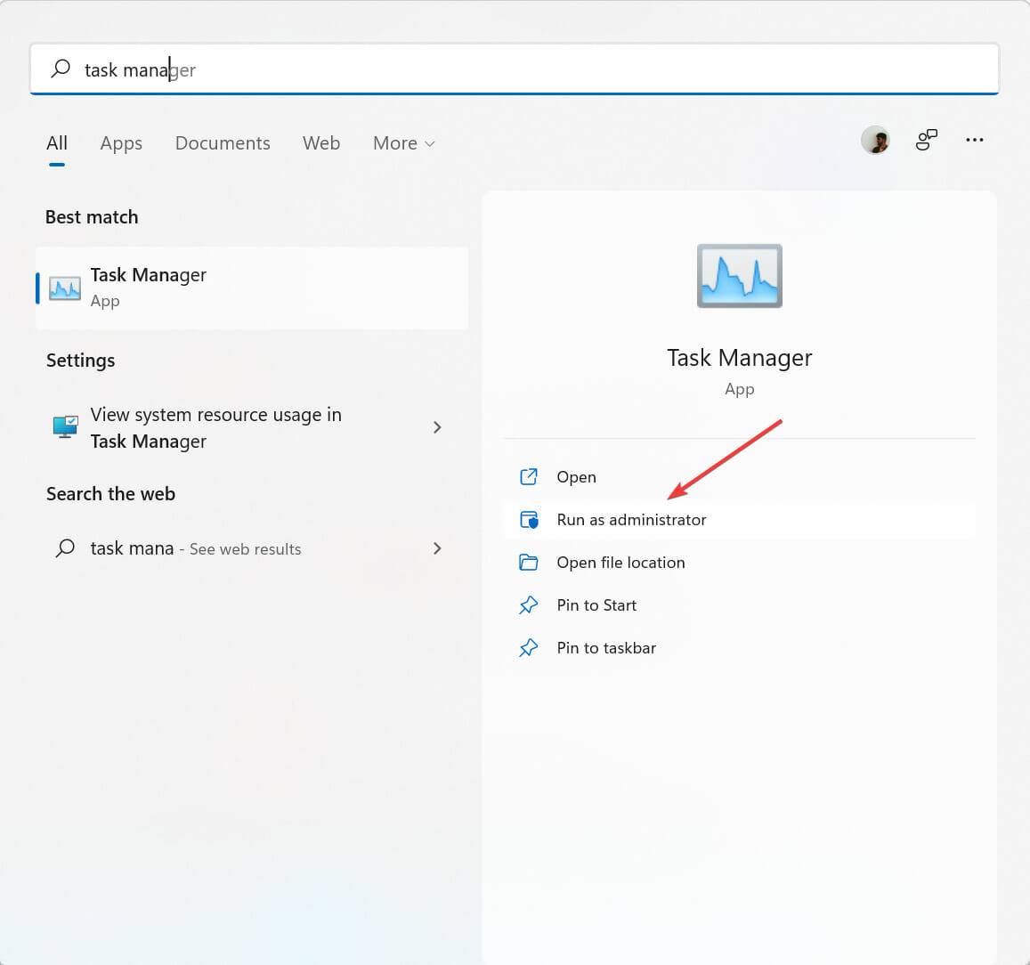Click the Pin to taskbar pin icon
This screenshot has height=965, width=1030.
point(529,648)
